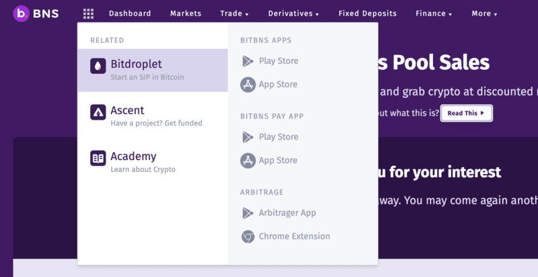Screen dimensions: 538x277
Task: Select Bitdroplet from Related list
Action: 153,71
